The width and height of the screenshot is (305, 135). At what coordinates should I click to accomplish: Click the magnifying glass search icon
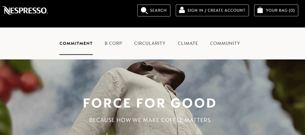click(x=144, y=10)
